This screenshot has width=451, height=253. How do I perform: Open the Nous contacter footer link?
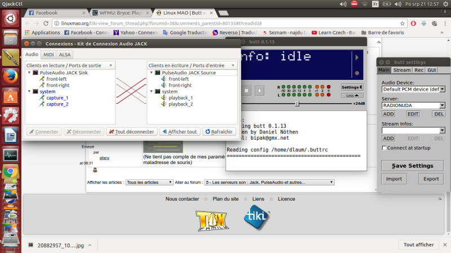(x=182, y=199)
